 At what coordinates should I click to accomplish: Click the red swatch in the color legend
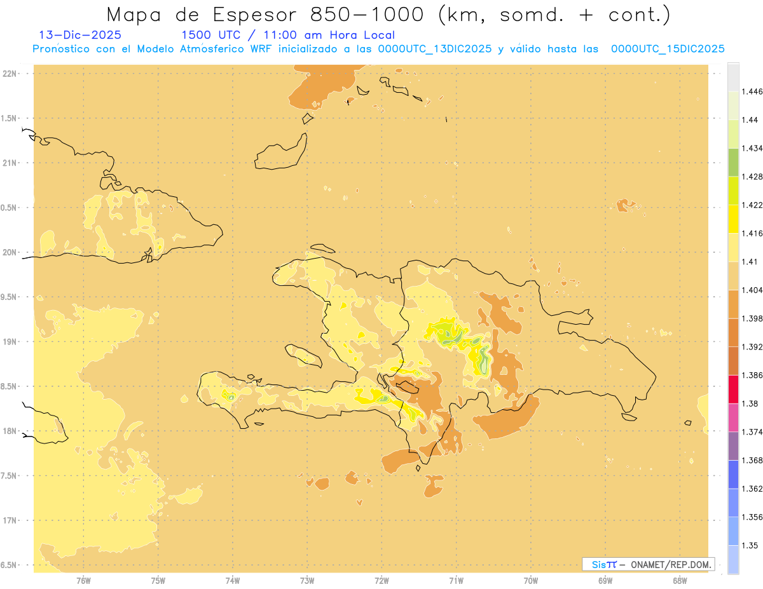click(x=733, y=389)
